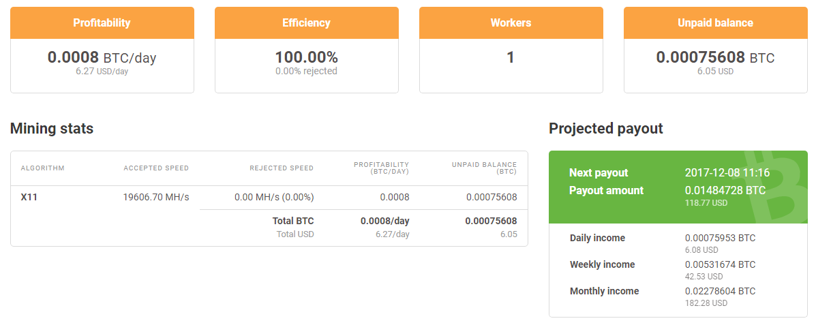
Task: Click the Efficiency card header
Action: [307, 23]
